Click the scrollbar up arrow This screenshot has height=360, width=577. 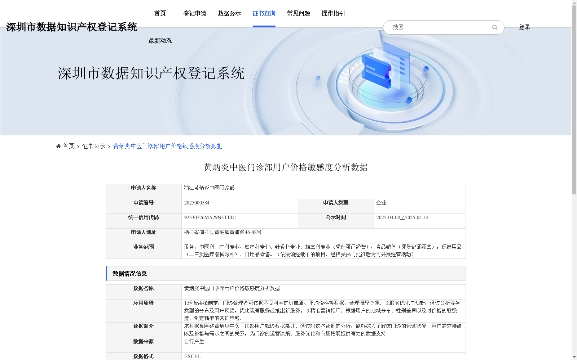pyautogui.click(x=574, y=3)
